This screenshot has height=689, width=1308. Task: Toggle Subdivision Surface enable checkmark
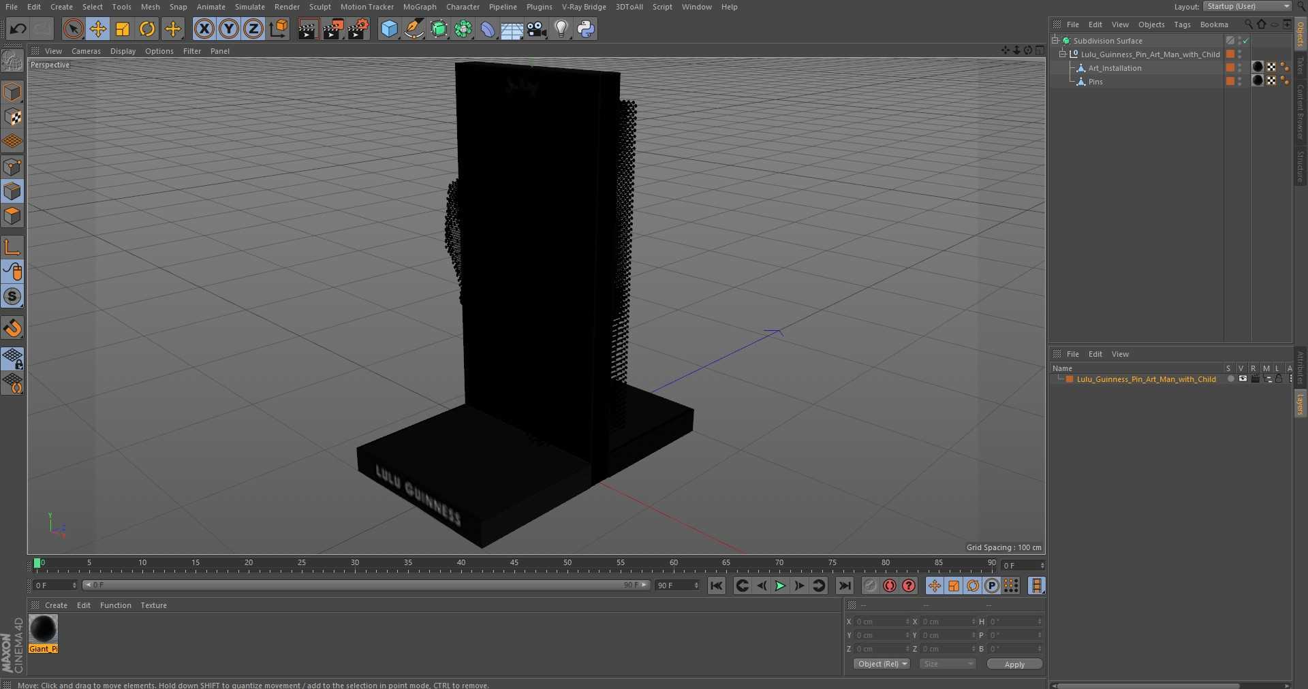click(1246, 41)
